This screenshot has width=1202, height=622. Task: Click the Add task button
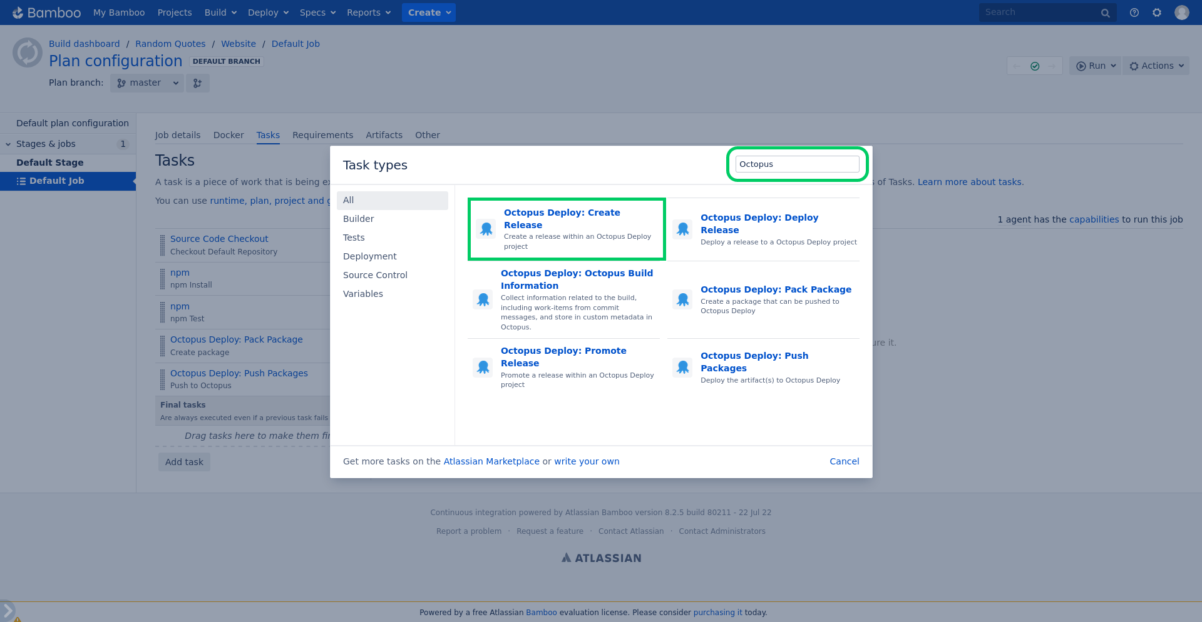click(x=184, y=463)
